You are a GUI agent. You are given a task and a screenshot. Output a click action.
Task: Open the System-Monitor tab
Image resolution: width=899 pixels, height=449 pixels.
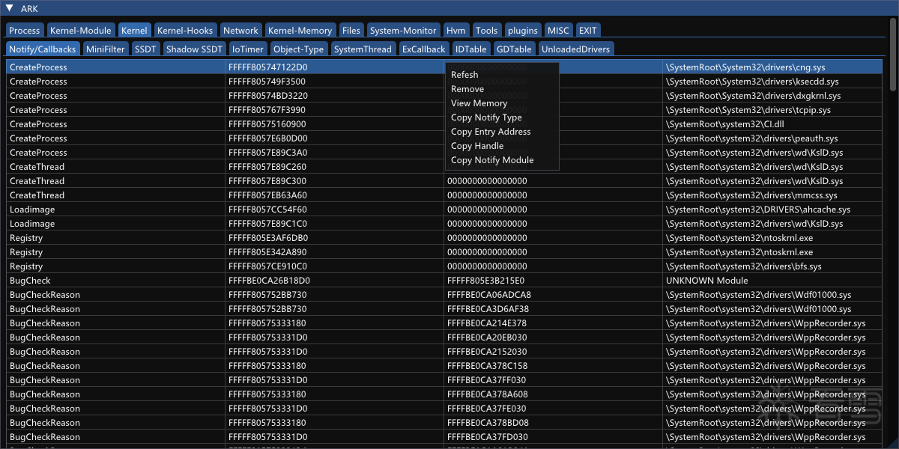pos(403,31)
